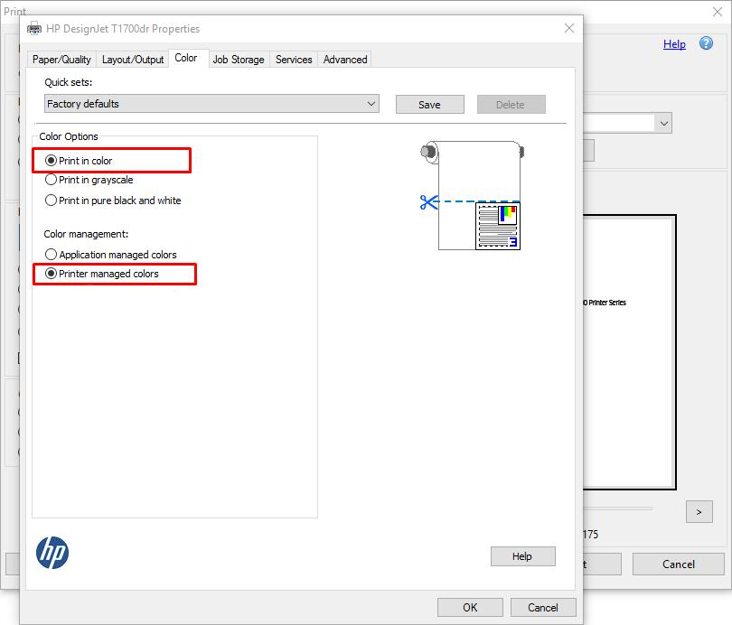
Task: Click Cancel in the background Print window
Action: pyautogui.click(x=679, y=564)
